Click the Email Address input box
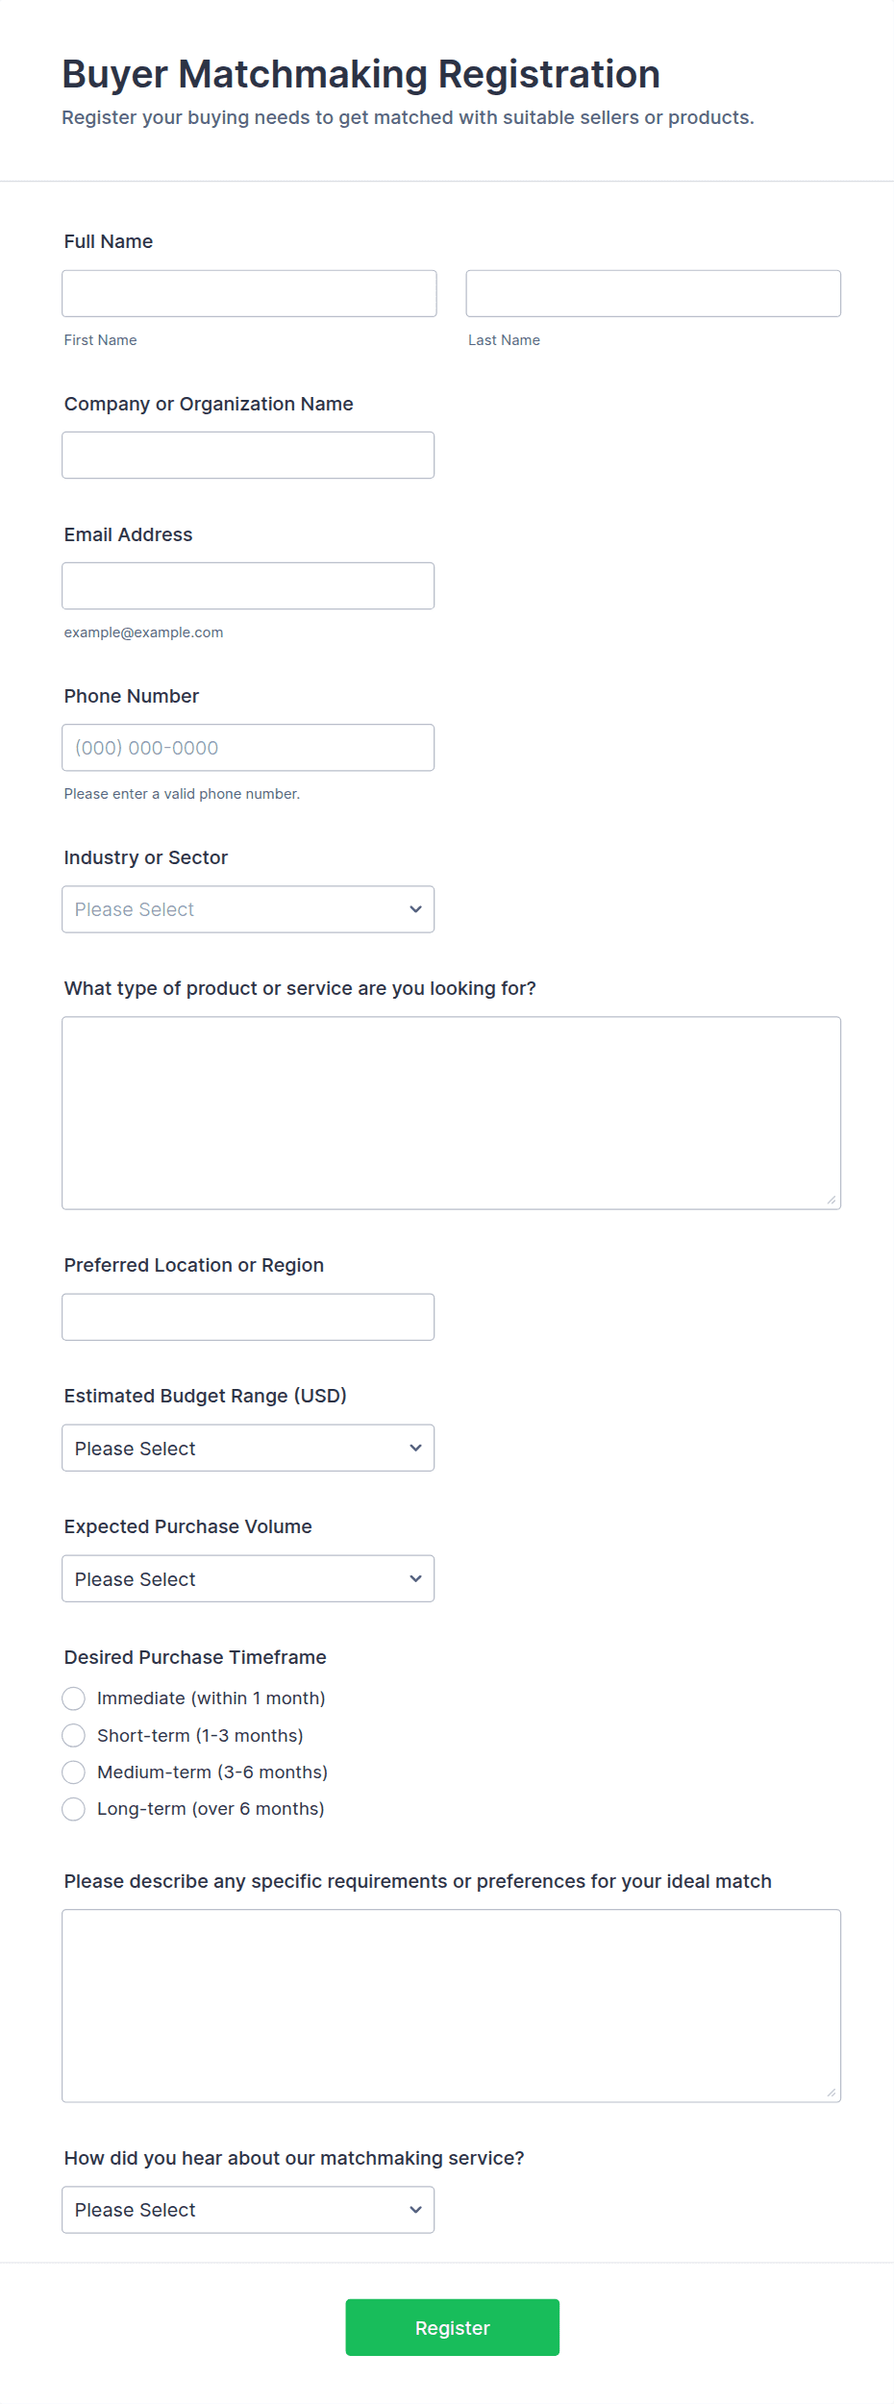Screen dimensions: 894x2404 pyautogui.click(x=248, y=585)
